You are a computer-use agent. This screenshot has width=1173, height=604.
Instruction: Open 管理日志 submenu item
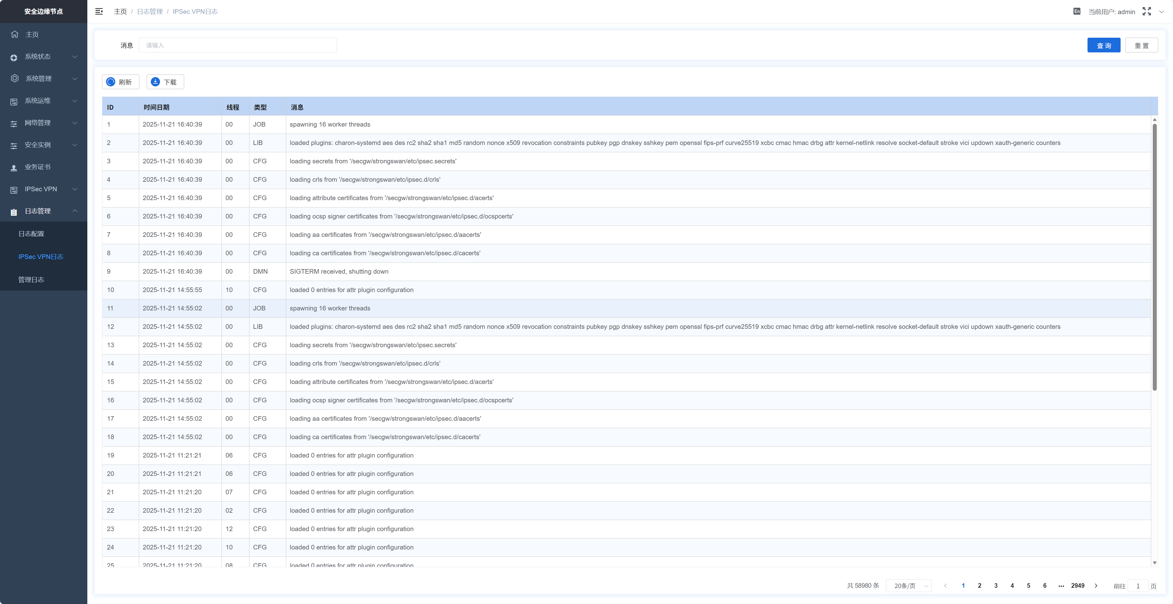(31, 280)
